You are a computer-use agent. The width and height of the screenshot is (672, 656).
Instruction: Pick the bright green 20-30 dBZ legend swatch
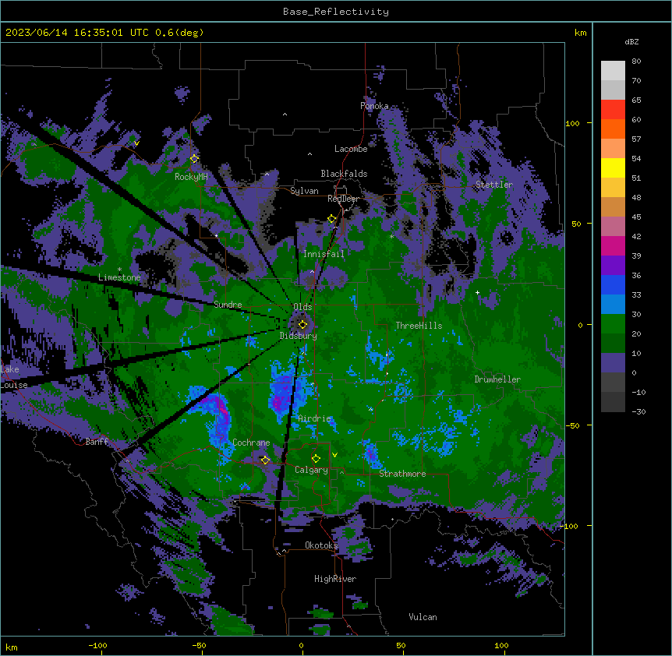pos(613,324)
